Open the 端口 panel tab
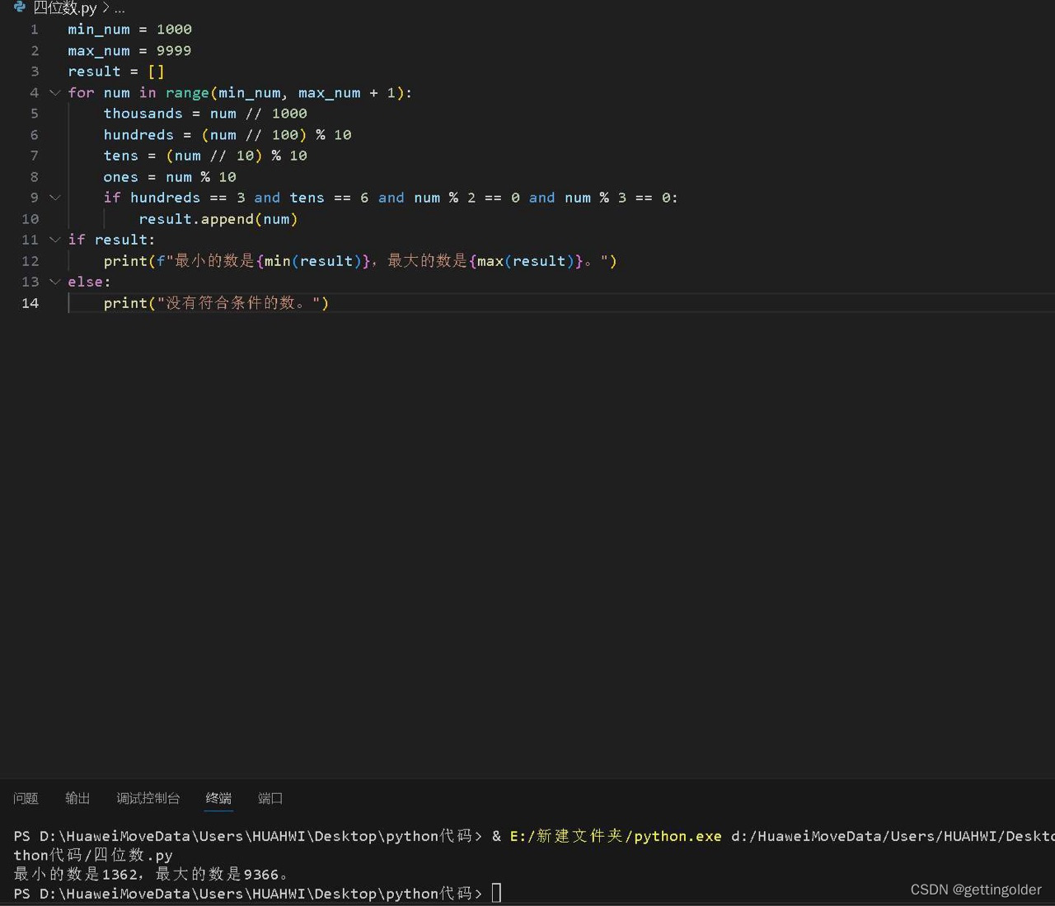1055x906 pixels. click(270, 798)
